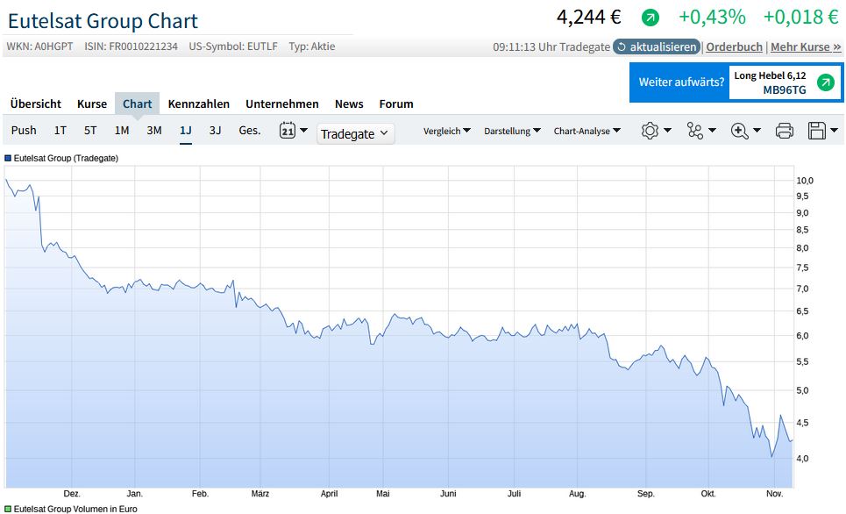The width and height of the screenshot is (846, 514).
Task: Open the Orderbuch link
Action: [x=735, y=46]
